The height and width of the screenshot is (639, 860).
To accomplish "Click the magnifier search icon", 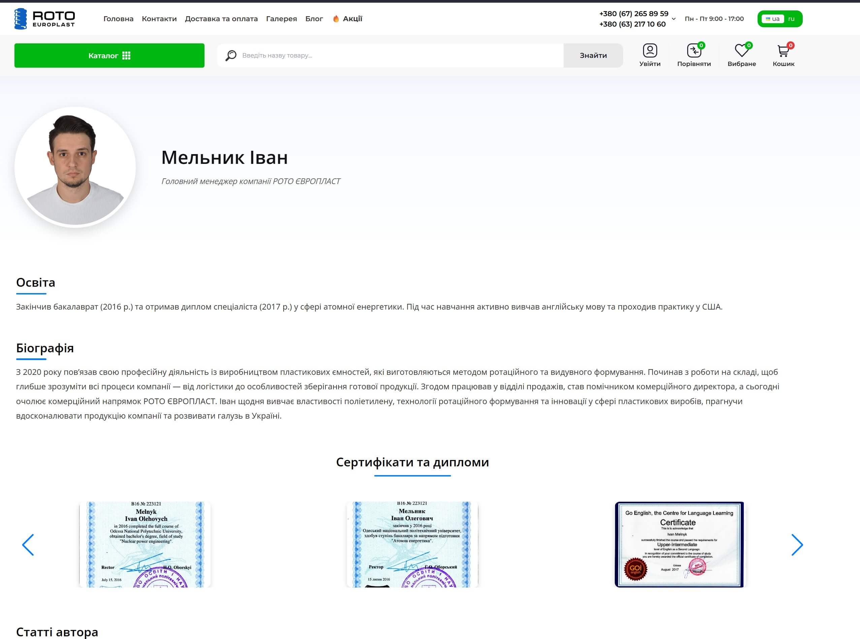I will pos(231,55).
